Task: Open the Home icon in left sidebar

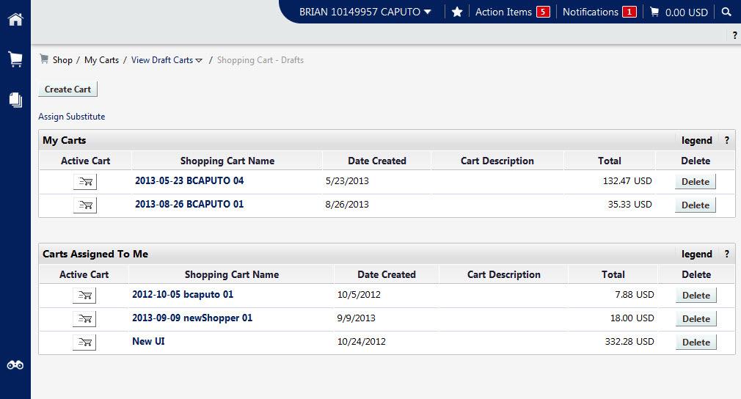Action: [15, 19]
